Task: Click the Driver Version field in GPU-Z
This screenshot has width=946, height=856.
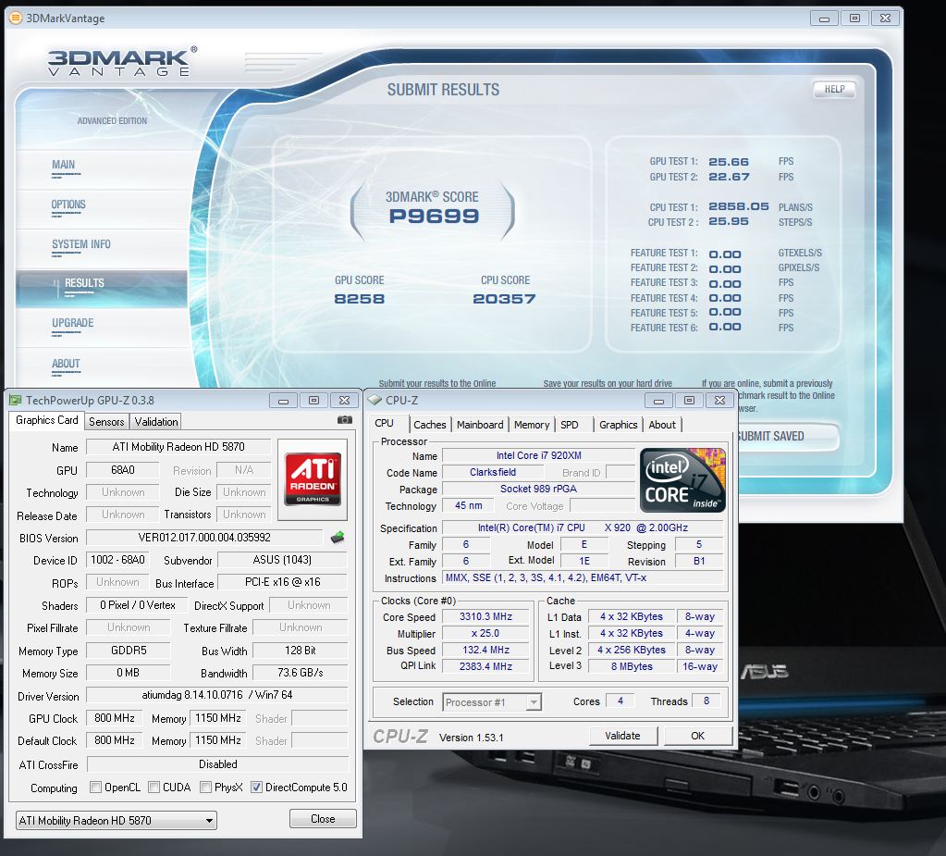Action: click(x=217, y=695)
